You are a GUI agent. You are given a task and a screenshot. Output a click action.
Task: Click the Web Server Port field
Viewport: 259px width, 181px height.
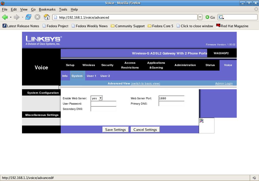[x=171, y=98]
